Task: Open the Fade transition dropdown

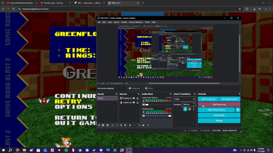Action: [x=184, y=99]
